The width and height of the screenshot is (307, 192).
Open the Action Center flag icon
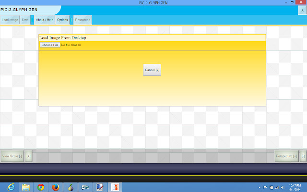point(265,188)
